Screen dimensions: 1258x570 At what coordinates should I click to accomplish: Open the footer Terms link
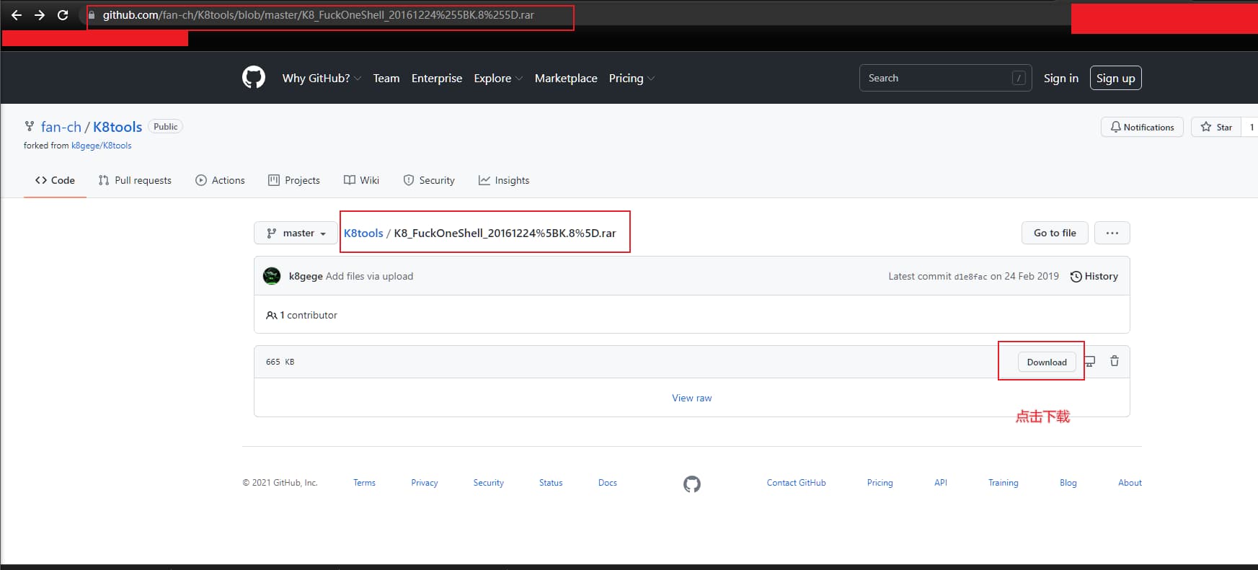point(364,483)
